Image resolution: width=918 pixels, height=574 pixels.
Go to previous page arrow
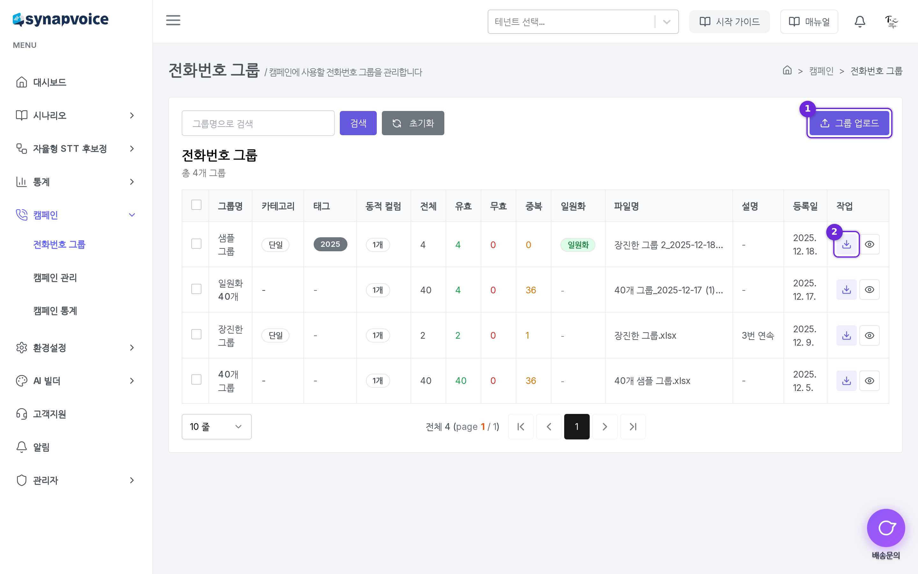point(549,427)
